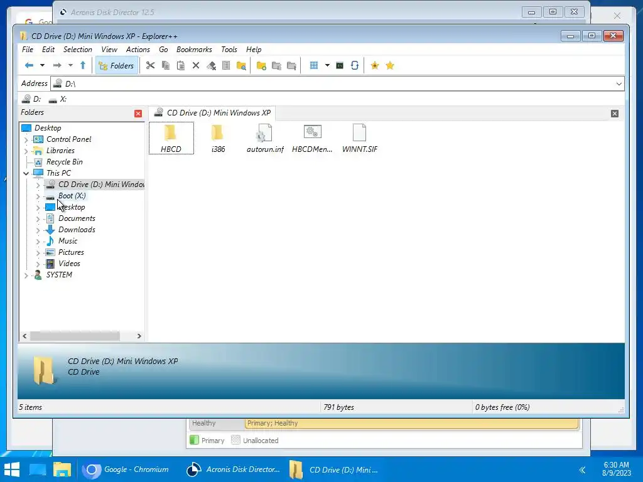
Task: Switch to Acronis Disk Director taskbar item
Action: 233,469
